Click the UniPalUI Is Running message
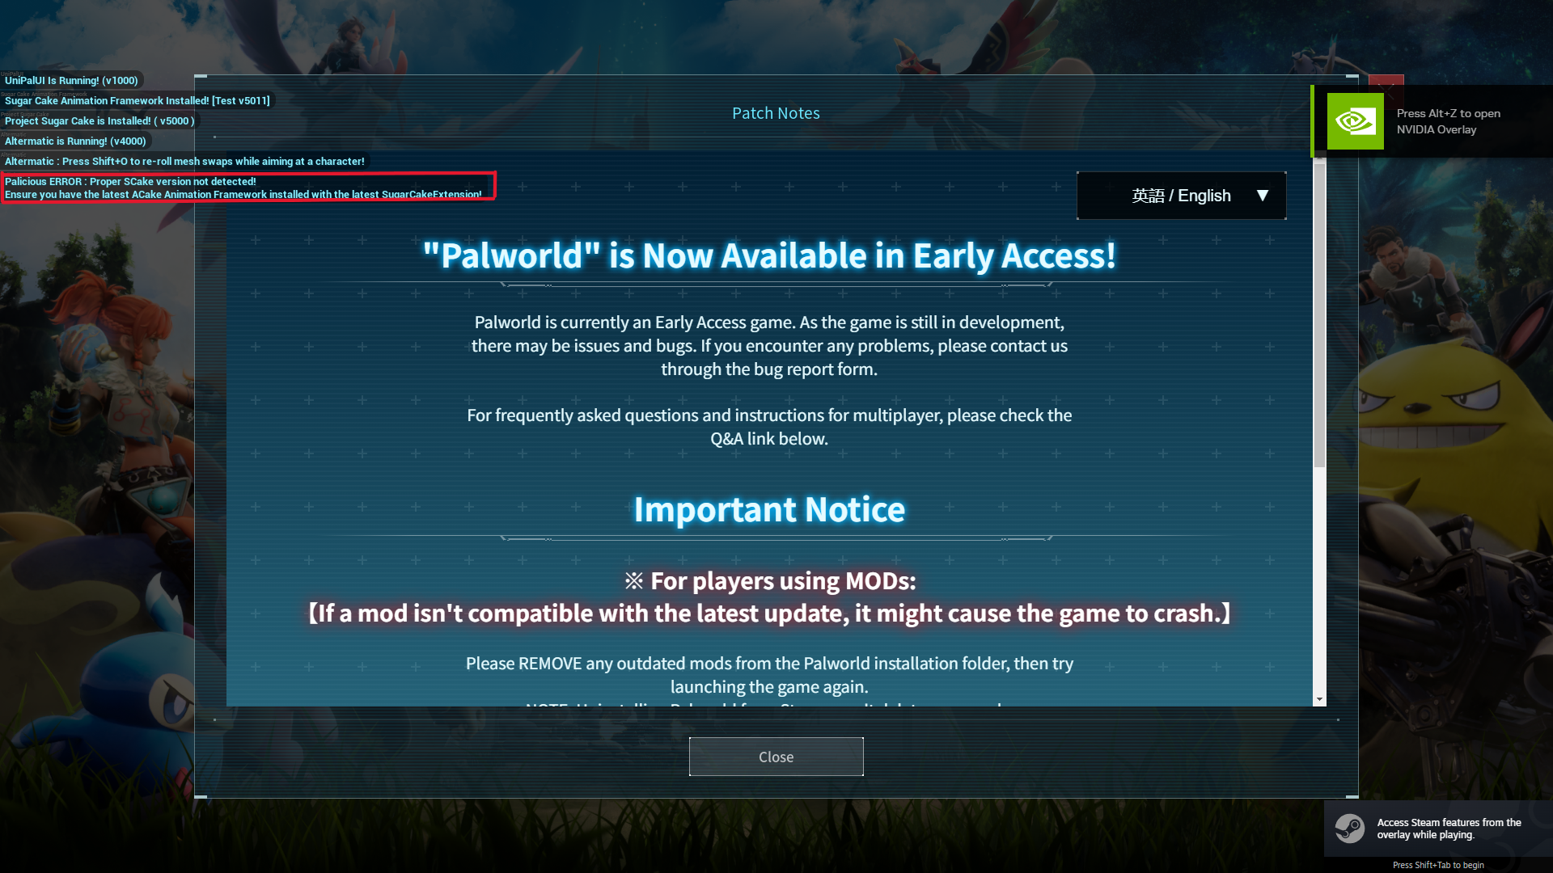 (x=71, y=80)
